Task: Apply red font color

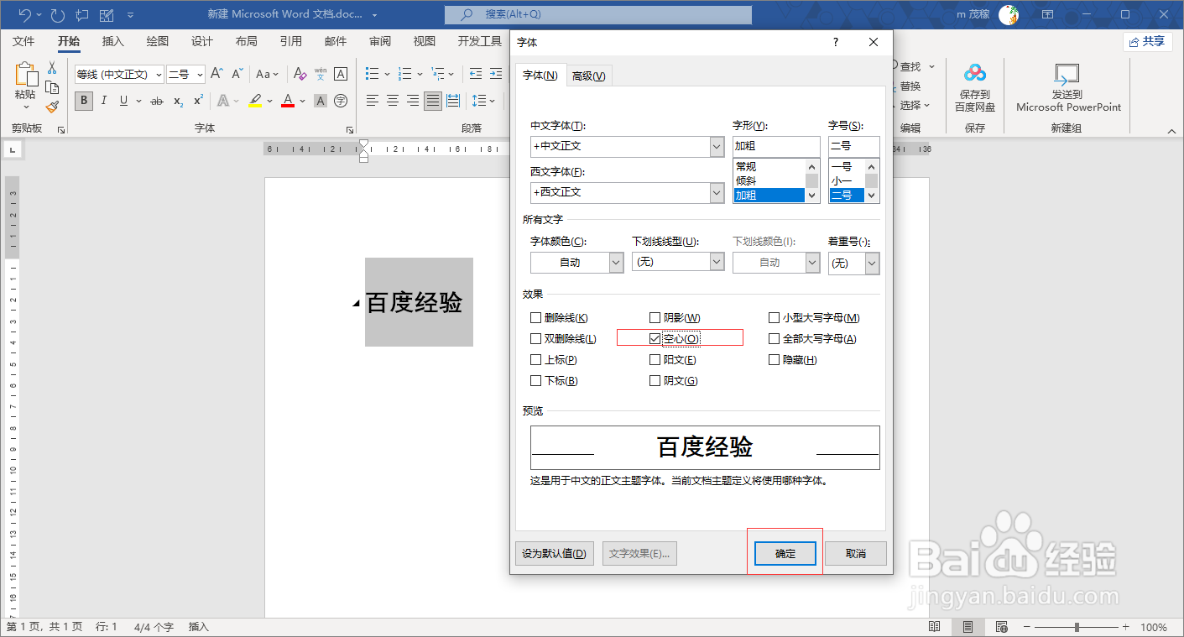Action: 288,101
